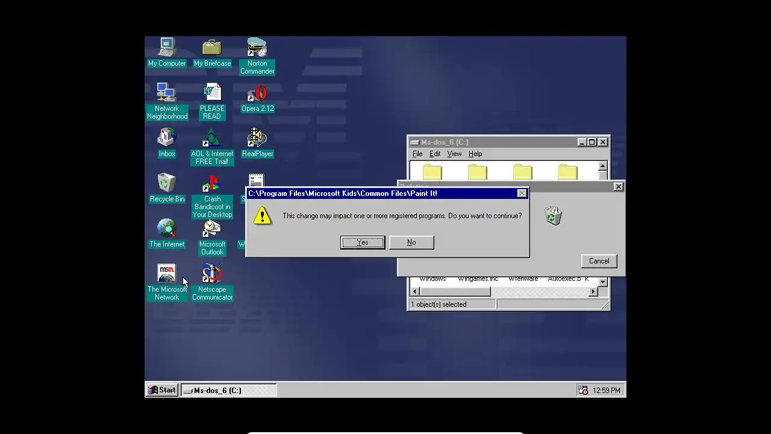
Task: Click '1 object(s) selected' status bar text
Action: 439,304
